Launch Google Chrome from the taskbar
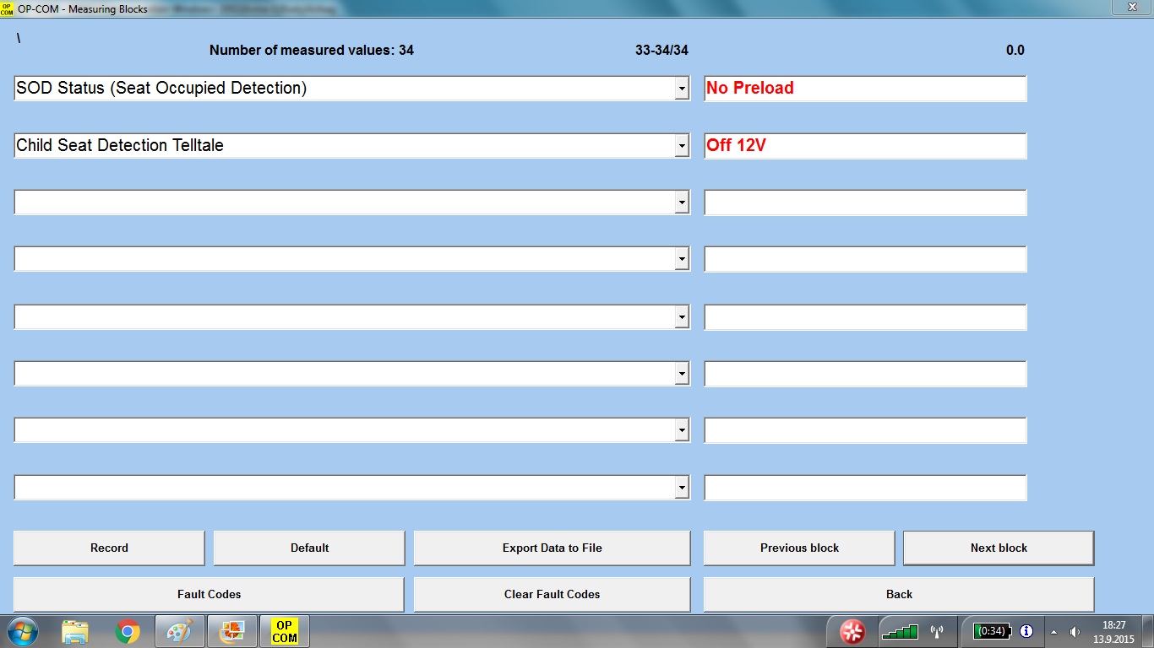This screenshot has width=1154, height=648. (x=128, y=631)
